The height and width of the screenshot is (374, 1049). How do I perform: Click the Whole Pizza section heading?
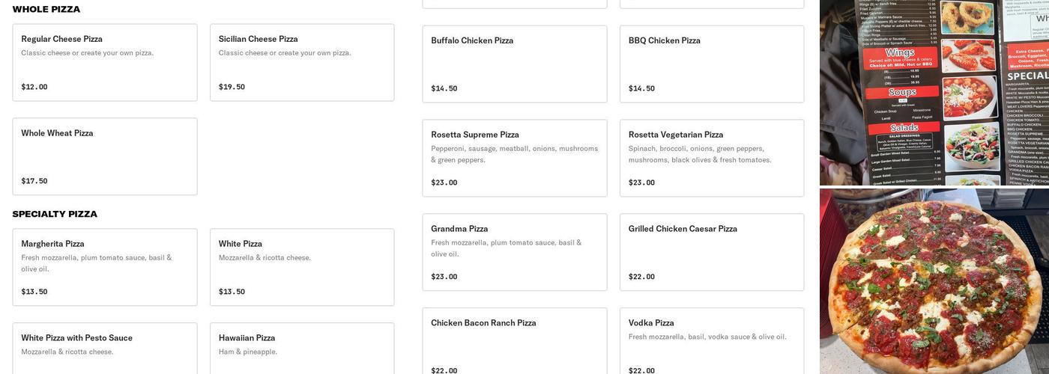pyautogui.click(x=46, y=10)
